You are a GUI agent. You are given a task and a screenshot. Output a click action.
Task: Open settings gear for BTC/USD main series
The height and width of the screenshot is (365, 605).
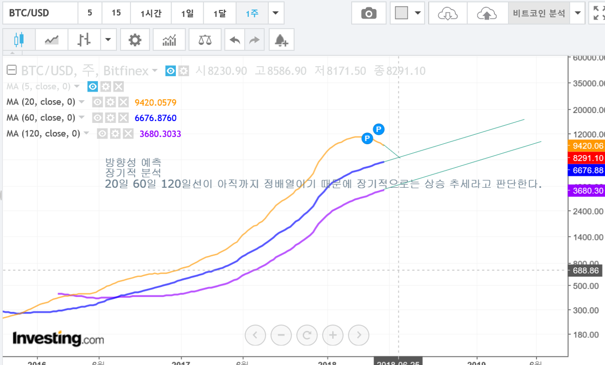[x=183, y=71]
